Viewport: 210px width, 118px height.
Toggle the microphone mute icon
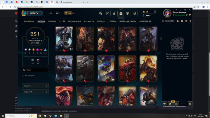(x=176, y=104)
